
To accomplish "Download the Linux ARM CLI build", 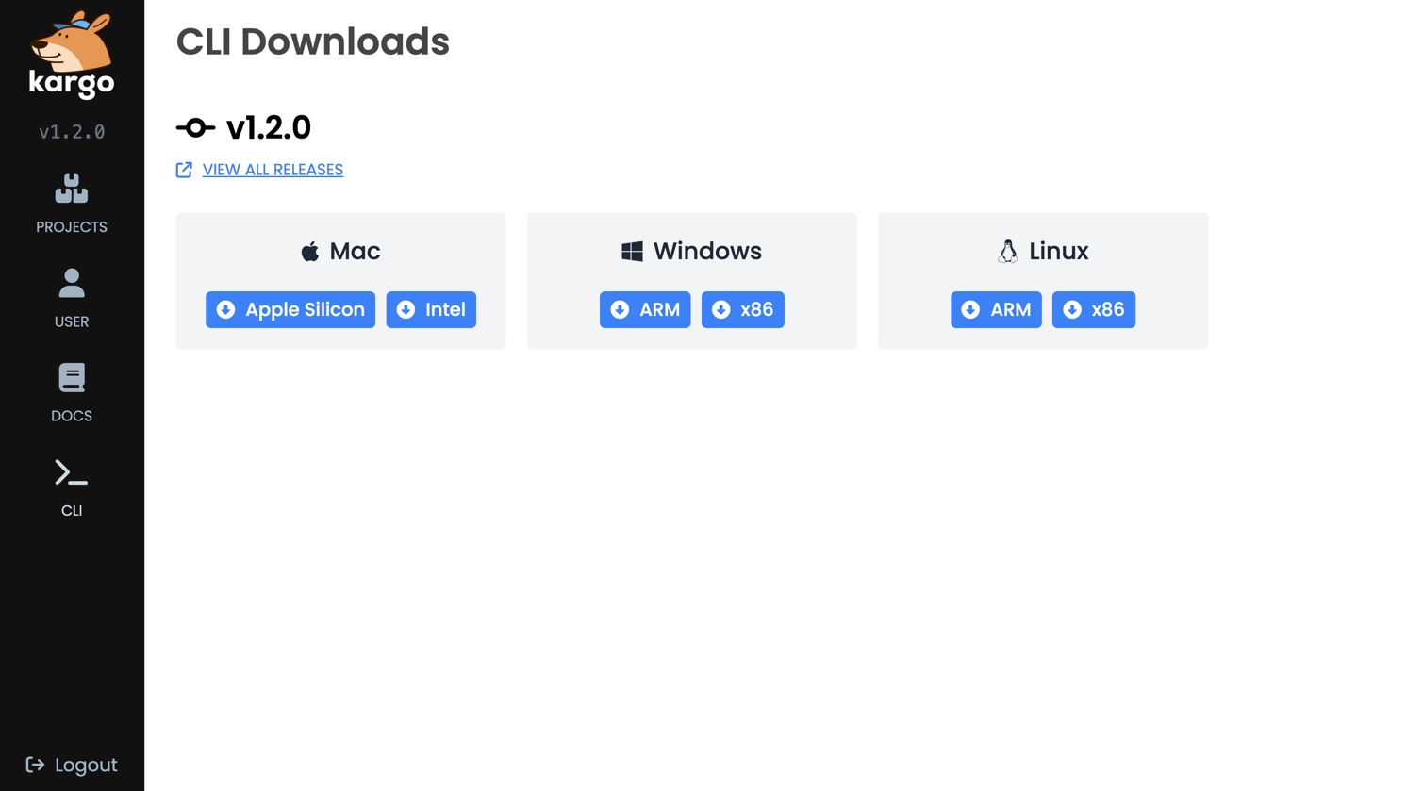I will (996, 309).
